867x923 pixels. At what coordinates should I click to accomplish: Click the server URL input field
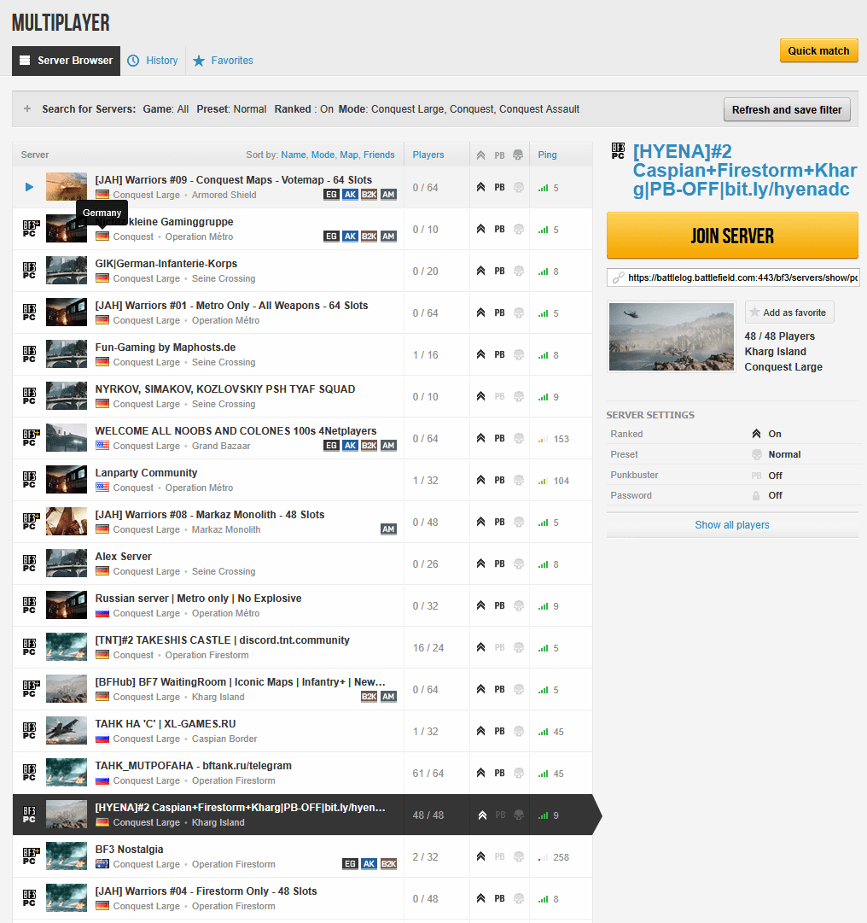pos(733,277)
